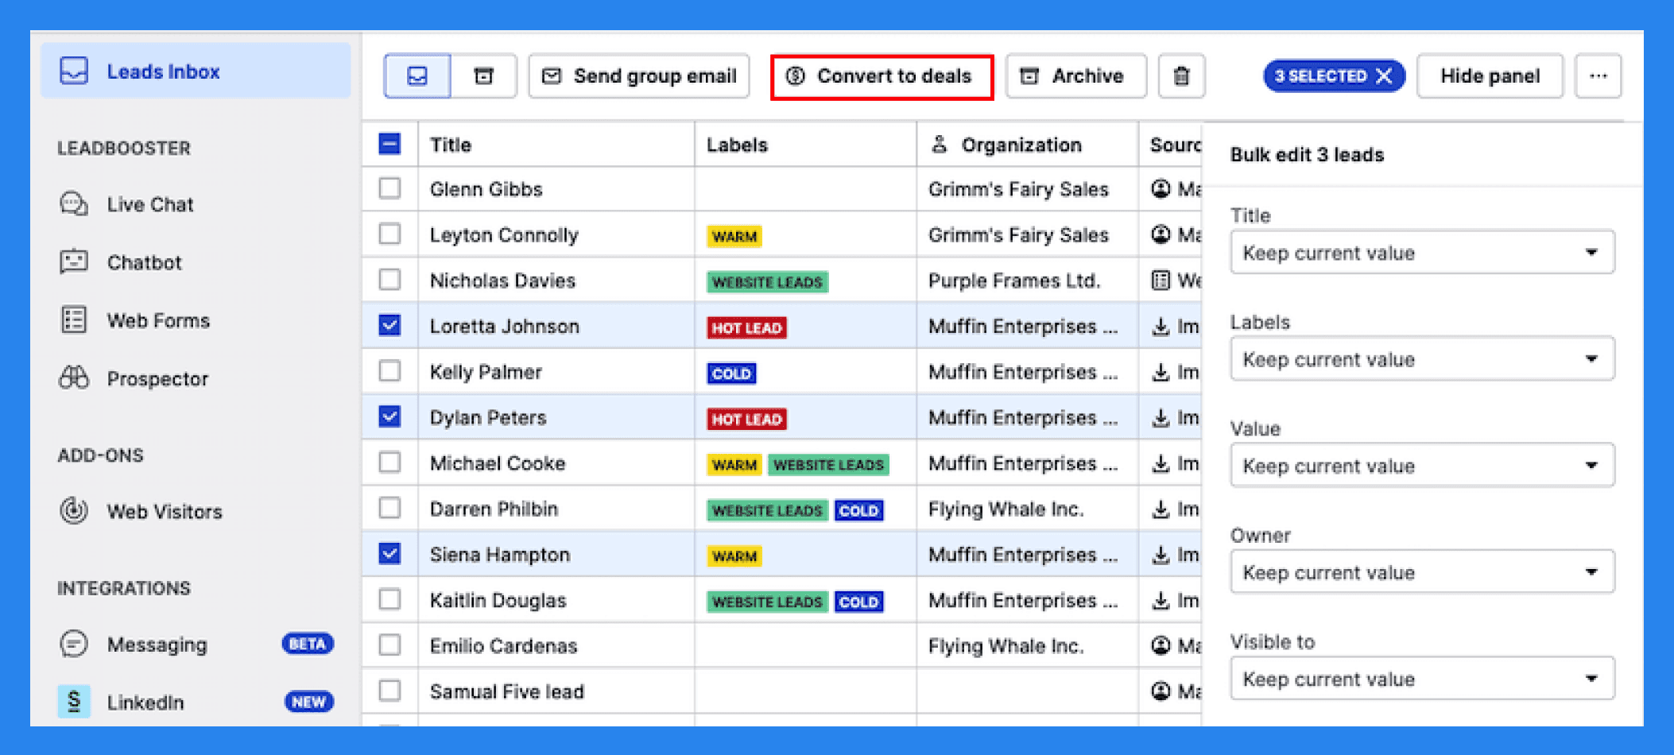Check the Glenn Gibbs row checkbox
Image resolution: width=1674 pixels, height=755 pixels.
point(389,188)
